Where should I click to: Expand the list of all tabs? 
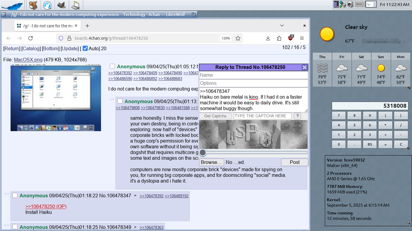[282, 26]
